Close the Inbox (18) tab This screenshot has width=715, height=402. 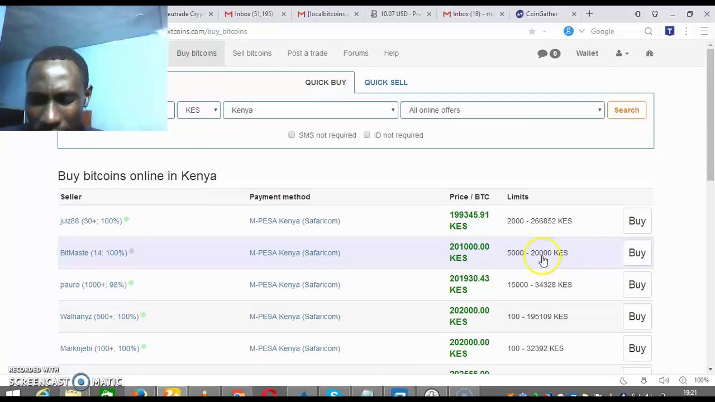pyautogui.click(x=502, y=14)
